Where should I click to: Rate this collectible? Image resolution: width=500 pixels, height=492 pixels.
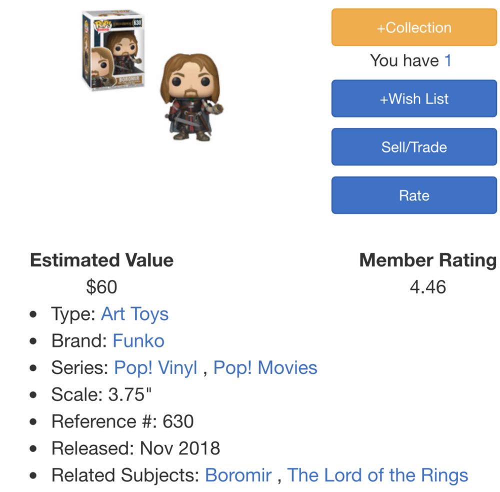coord(414,195)
